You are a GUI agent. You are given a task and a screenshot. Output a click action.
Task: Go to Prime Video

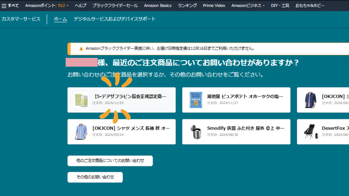[214, 6]
